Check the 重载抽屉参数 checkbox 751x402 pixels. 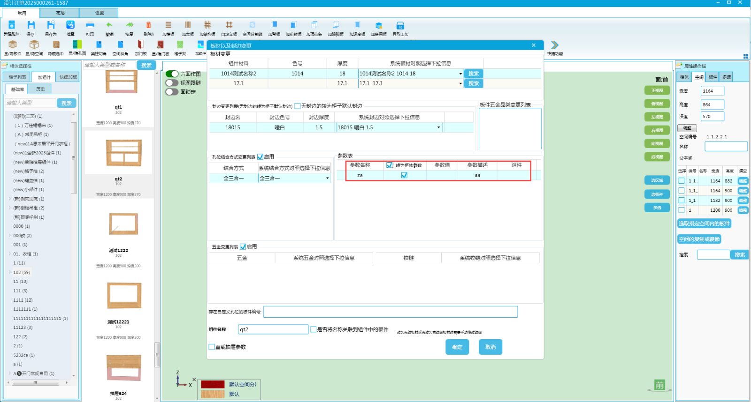212,347
